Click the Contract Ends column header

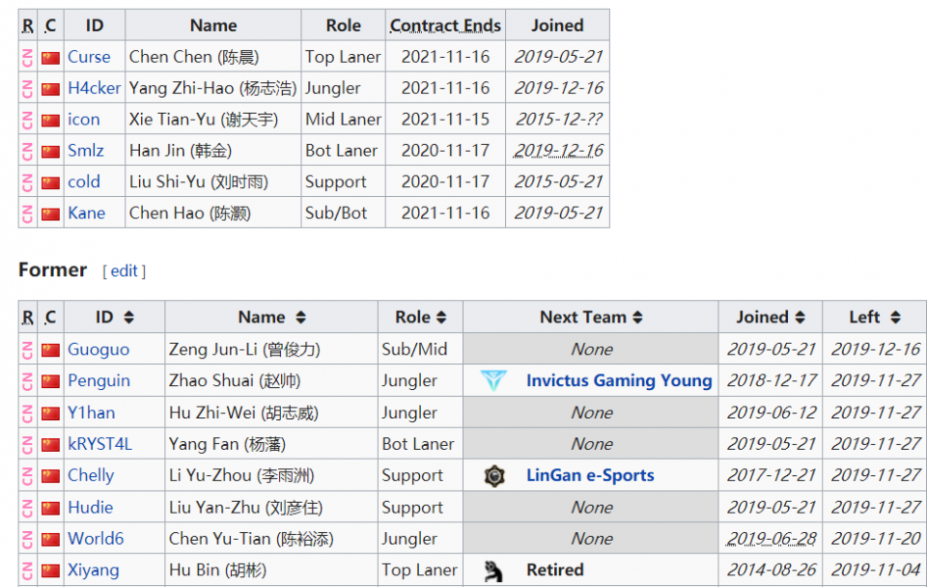[x=445, y=25]
